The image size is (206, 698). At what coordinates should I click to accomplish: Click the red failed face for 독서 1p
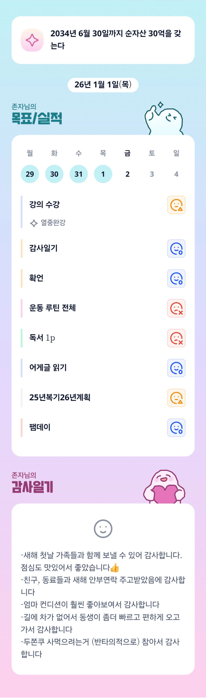(176, 338)
